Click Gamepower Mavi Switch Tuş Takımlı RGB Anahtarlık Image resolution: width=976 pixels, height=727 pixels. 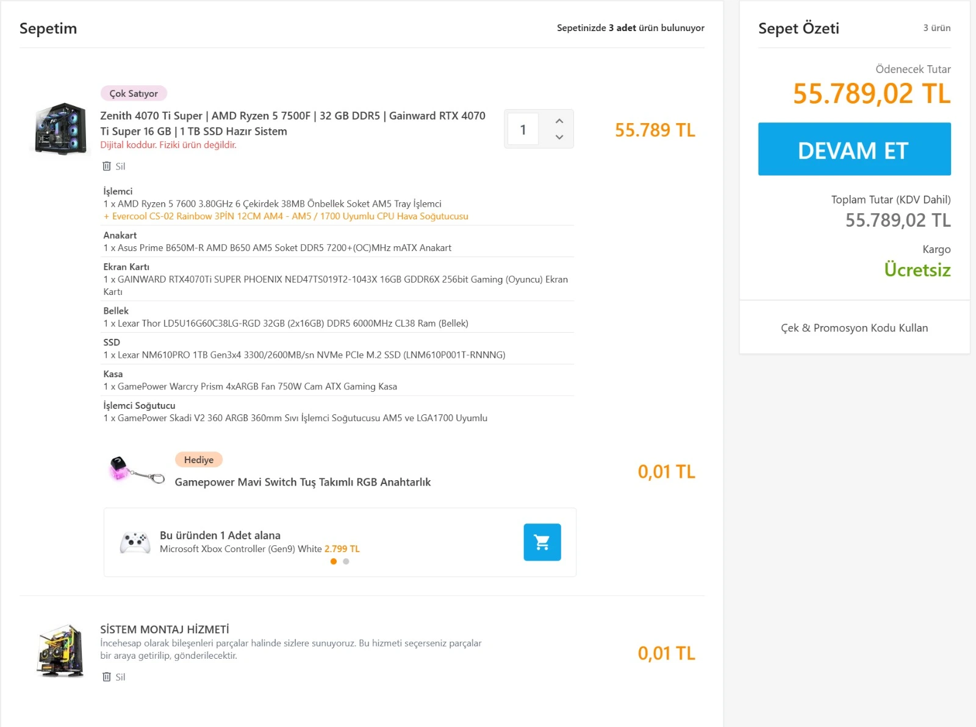click(x=303, y=482)
